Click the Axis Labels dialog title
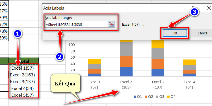This screenshot has width=212, height=106. (x=53, y=8)
